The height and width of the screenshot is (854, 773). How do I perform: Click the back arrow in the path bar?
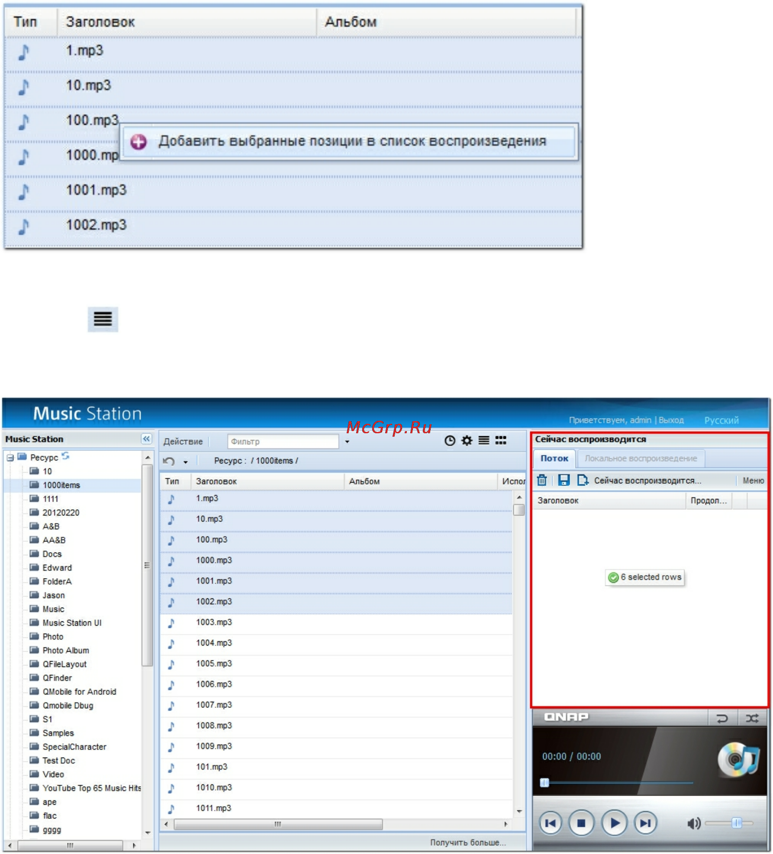[169, 461]
